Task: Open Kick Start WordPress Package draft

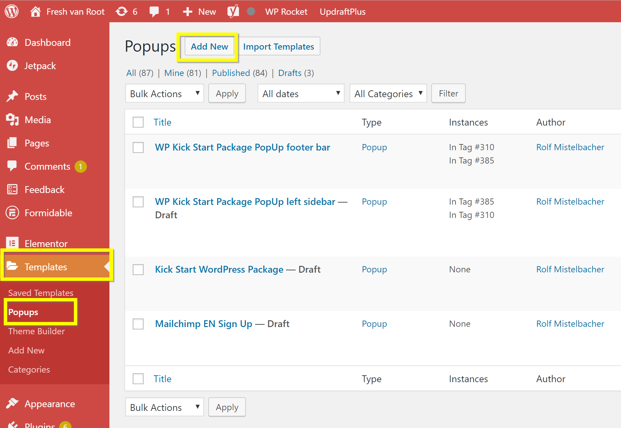Action: tap(219, 269)
